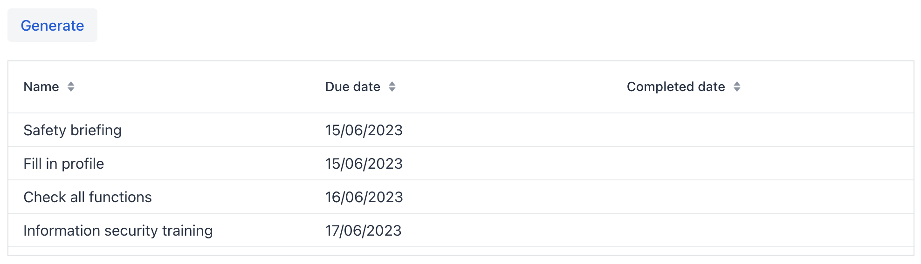Select the Safety briefing task name
921x264 pixels.
(72, 130)
